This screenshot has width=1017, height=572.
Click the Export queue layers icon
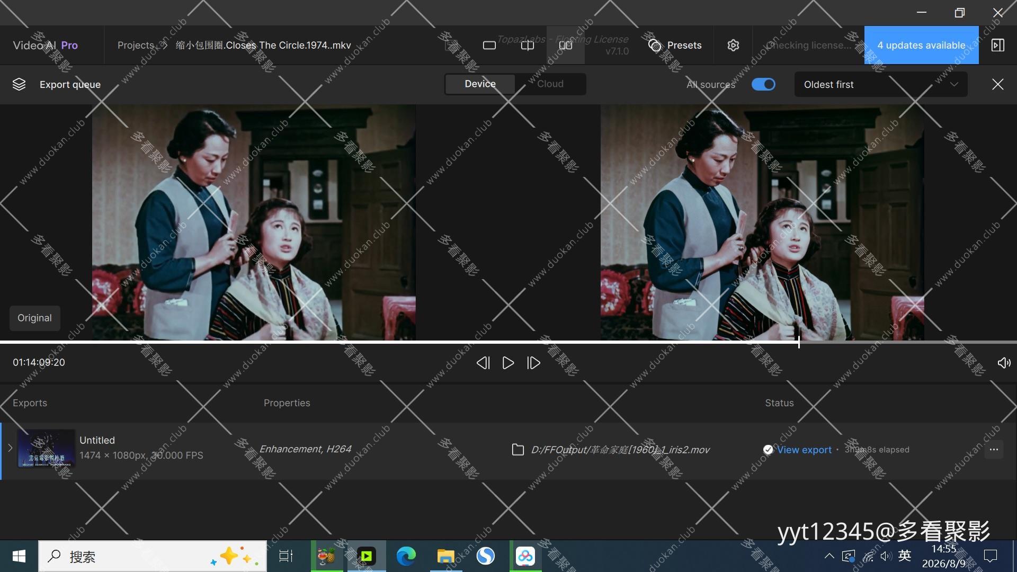tap(19, 84)
